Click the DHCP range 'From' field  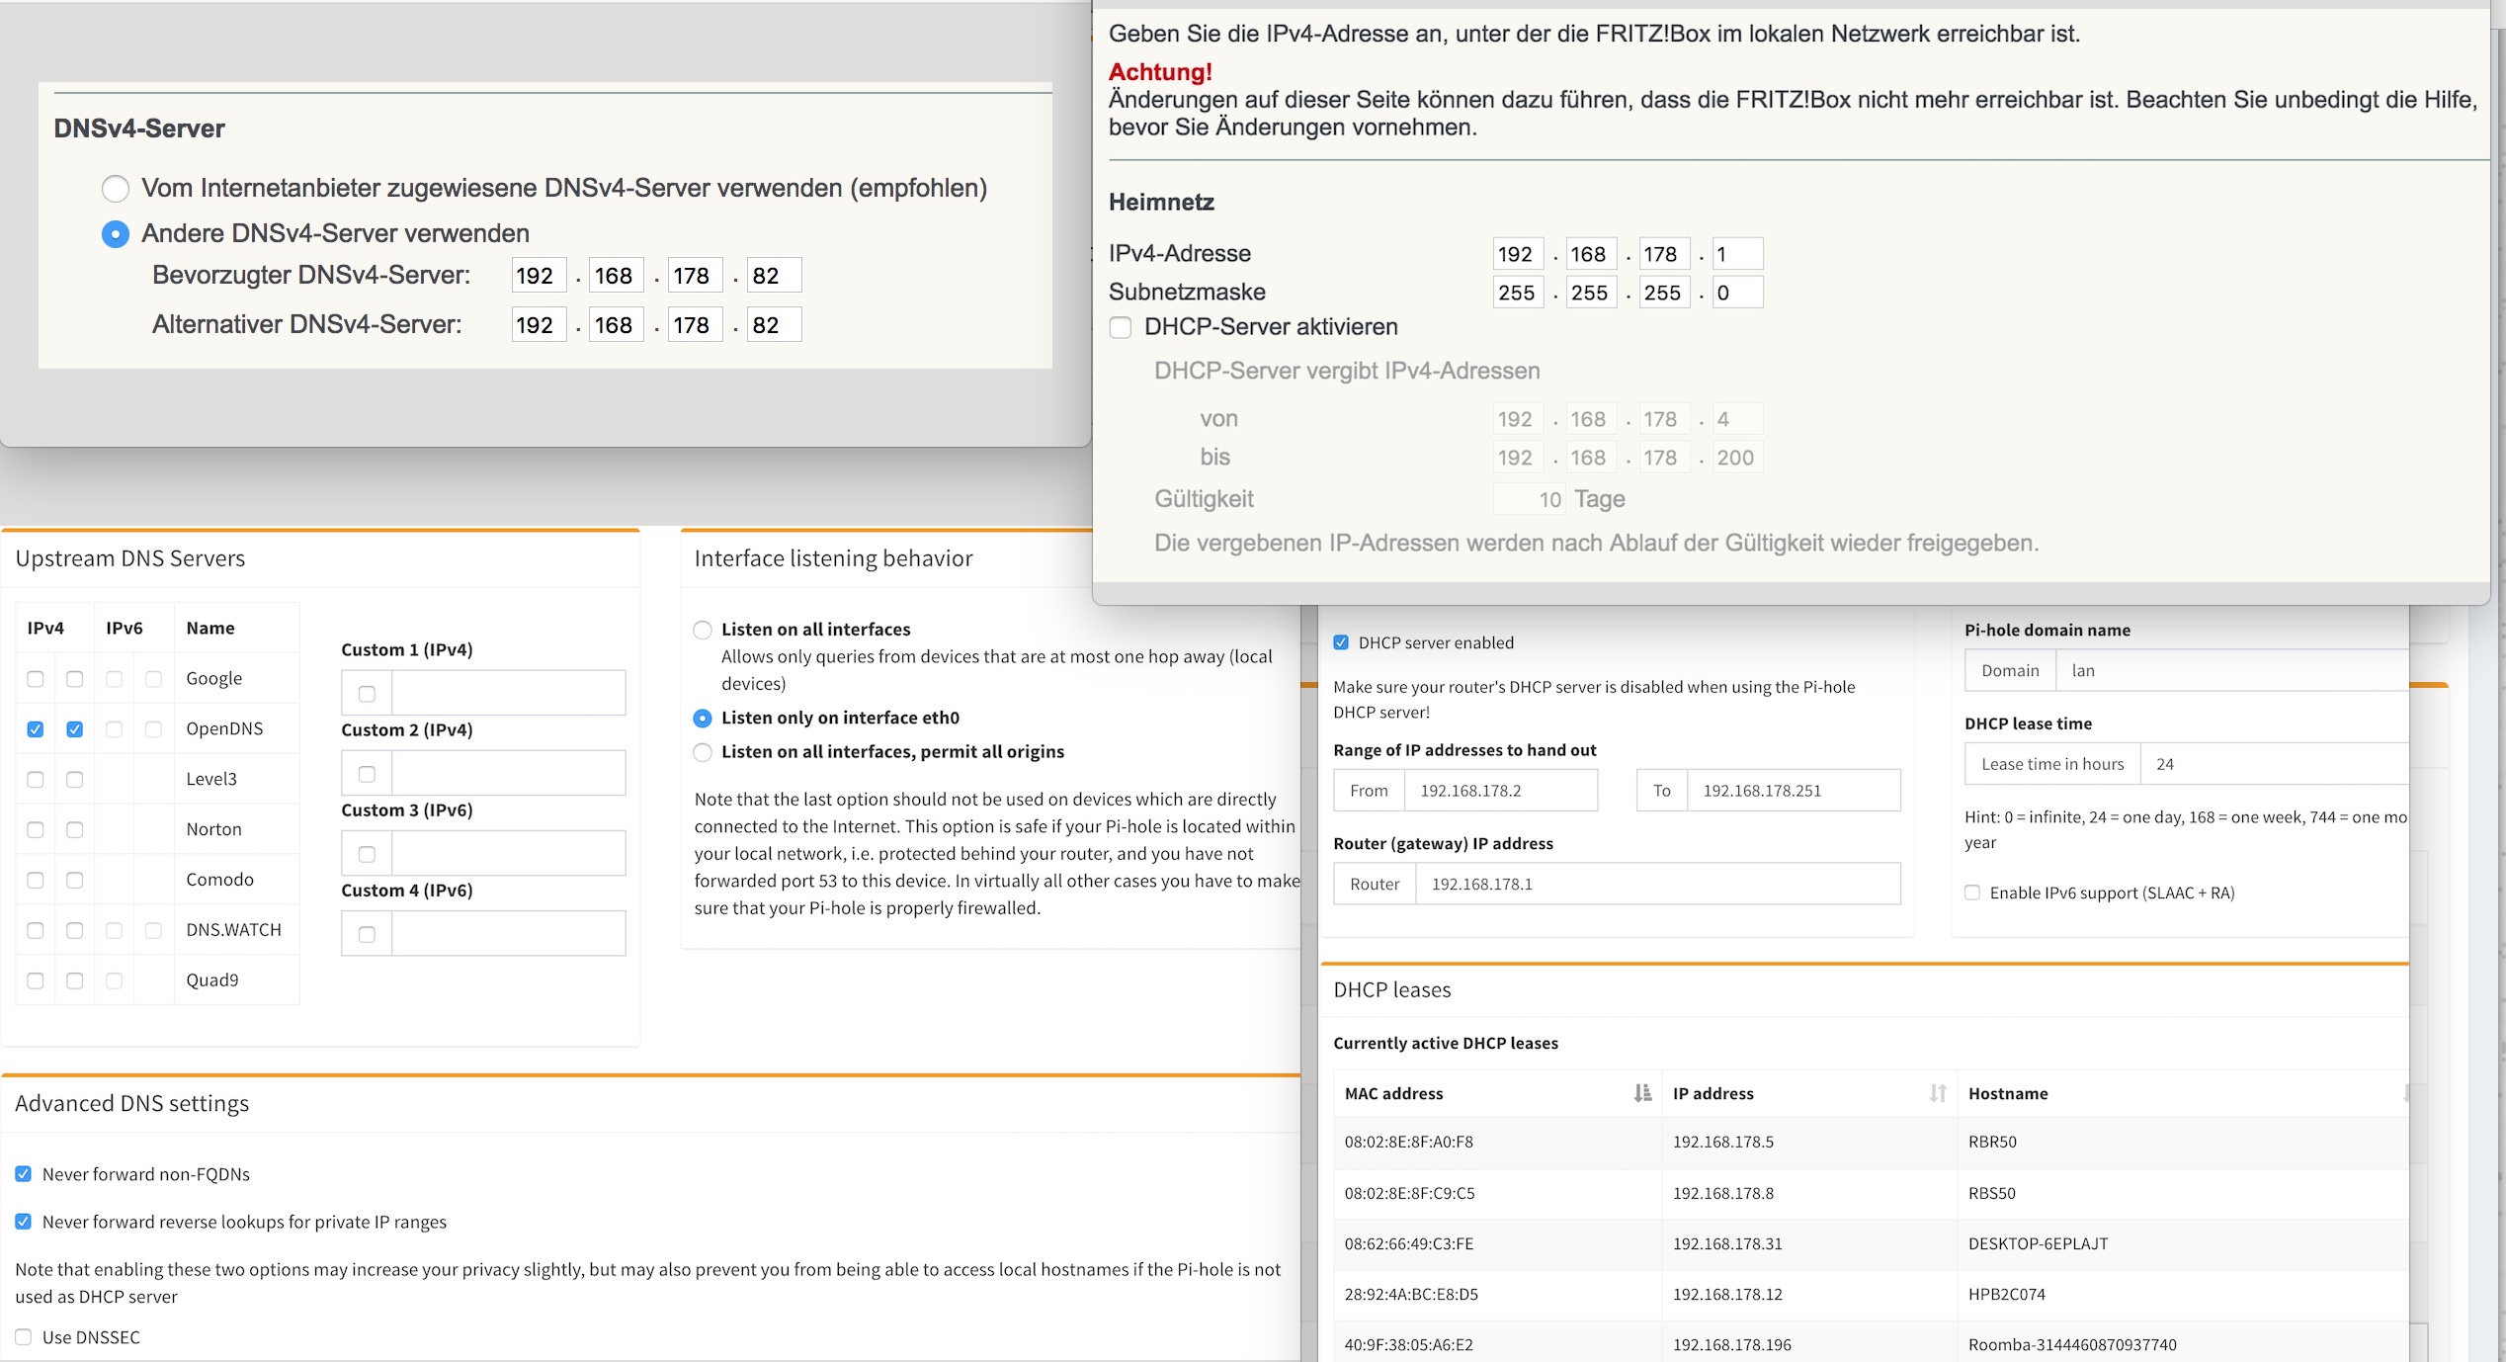pyautogui.click(x=1501, y=791)
